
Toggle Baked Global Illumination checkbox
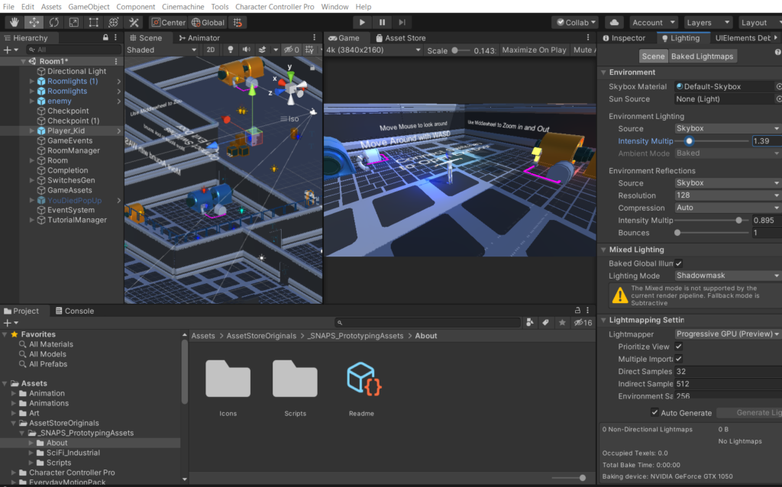(x=678, y=263)
